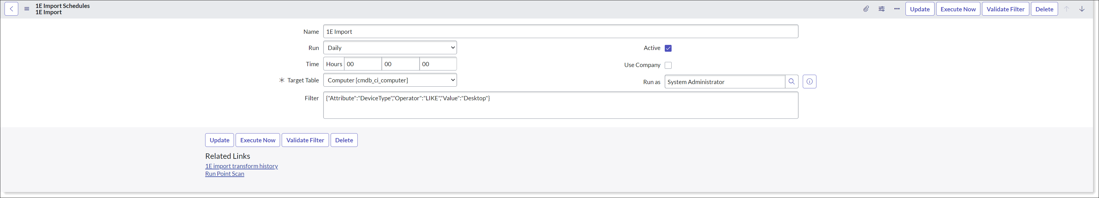Open the Target Table dropdown
The width and height of the screenshot is (1099, 198).
click(390, 80)
